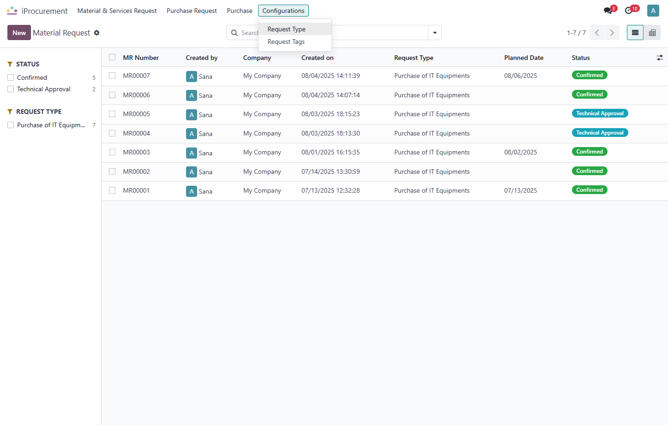Switch to list view

[635, 33]
